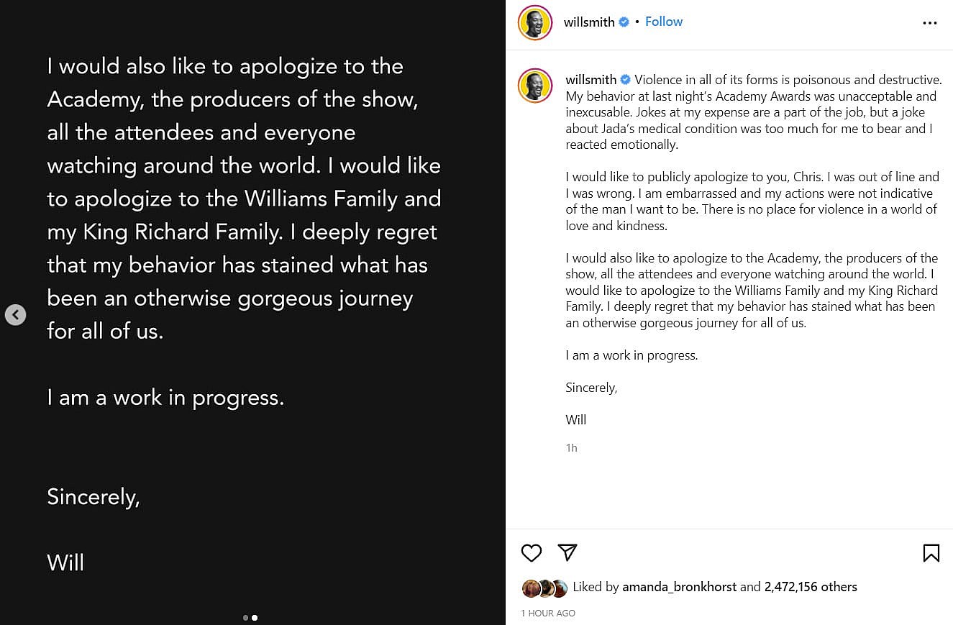Click the verified badge in post header
953x625 pixels.
[624, 22]
